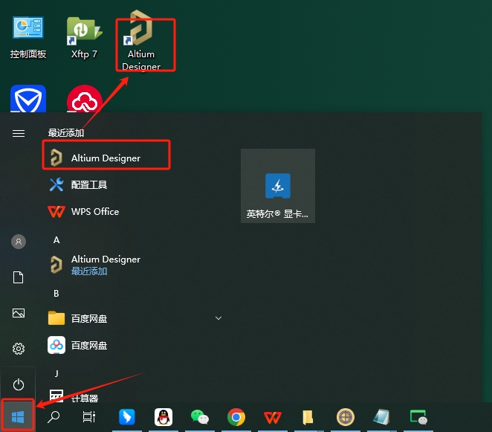This screenshot has width=492, height=432.
Task: Expand the 百度网盘 folder chevron
Action: pos(219,318)
